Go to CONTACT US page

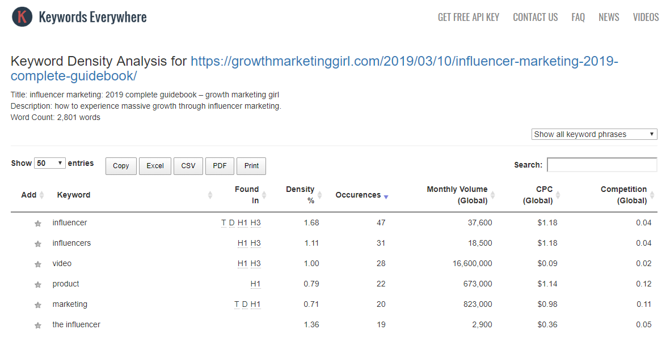pyautogui.click(x=535, y=18)
